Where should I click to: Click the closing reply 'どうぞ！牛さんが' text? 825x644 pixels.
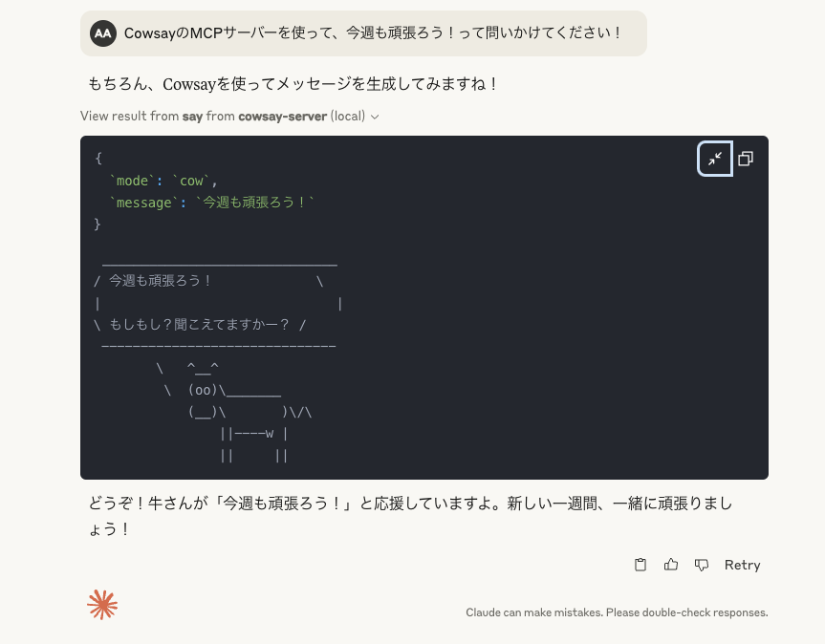(410, 516)
